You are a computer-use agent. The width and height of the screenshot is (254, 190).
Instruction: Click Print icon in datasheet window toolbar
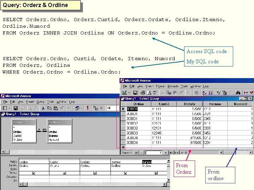click(143, 93)
